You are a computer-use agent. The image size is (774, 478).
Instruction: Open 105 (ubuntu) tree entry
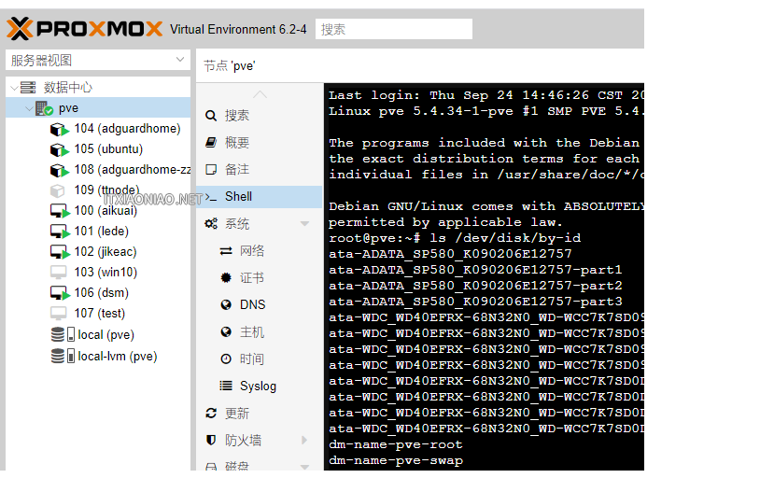click(108, 149)
